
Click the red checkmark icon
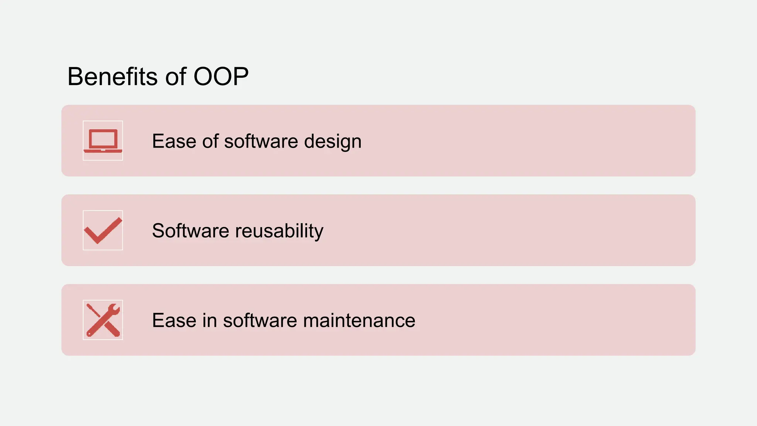[103, 230]
